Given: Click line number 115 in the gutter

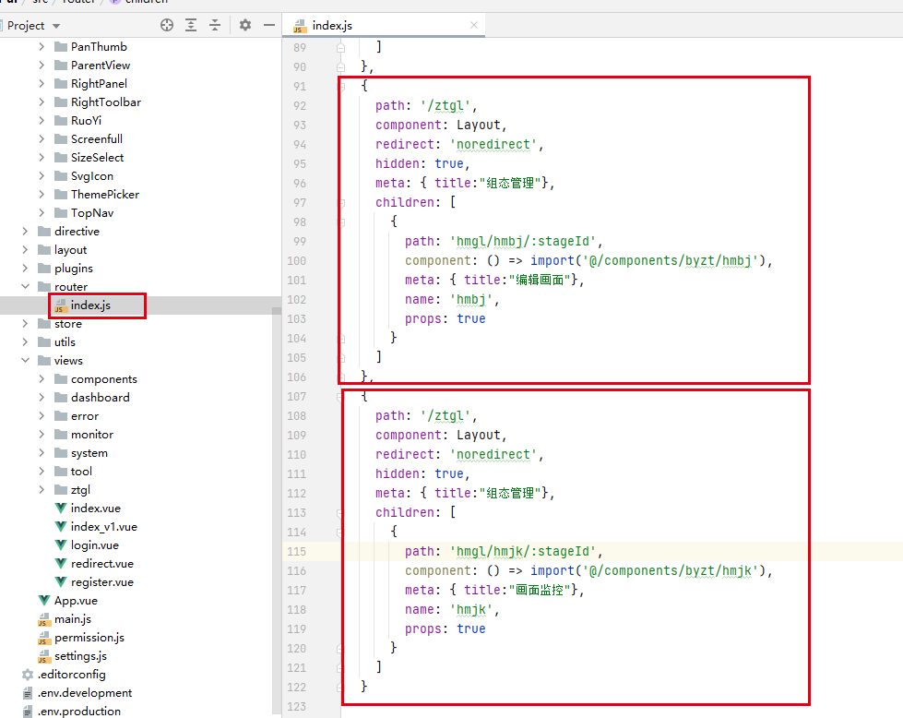Looking at the screenshot, I should [x=296, y=551].
